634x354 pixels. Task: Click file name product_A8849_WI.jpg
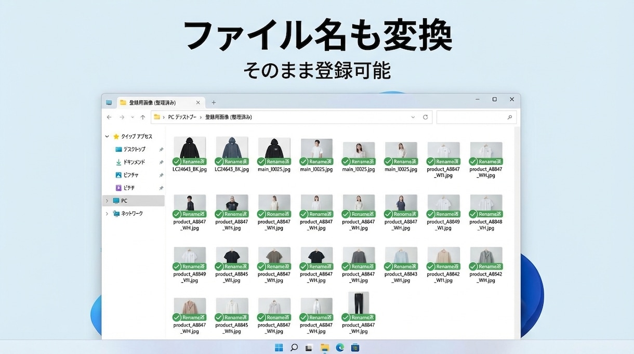click(443, 225)
